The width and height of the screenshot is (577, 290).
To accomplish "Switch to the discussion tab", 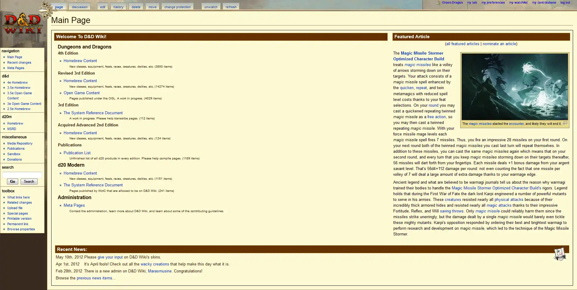I will [79, 7].
